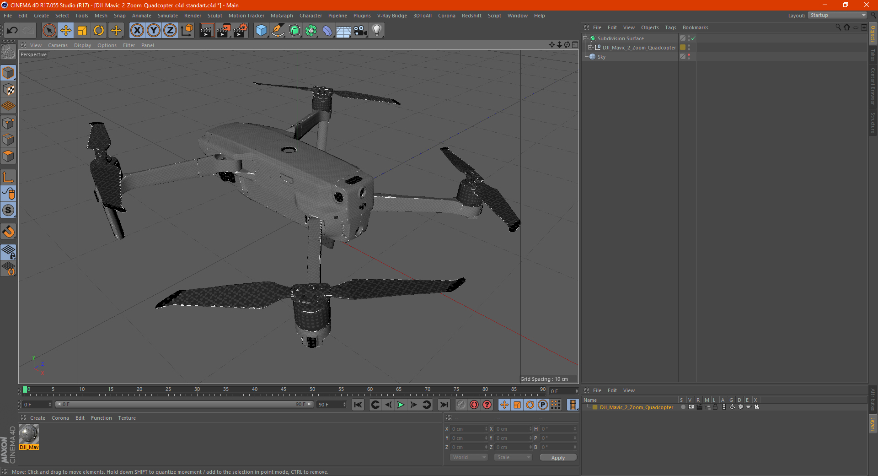Open material manager Create menu

click(37, 418)
